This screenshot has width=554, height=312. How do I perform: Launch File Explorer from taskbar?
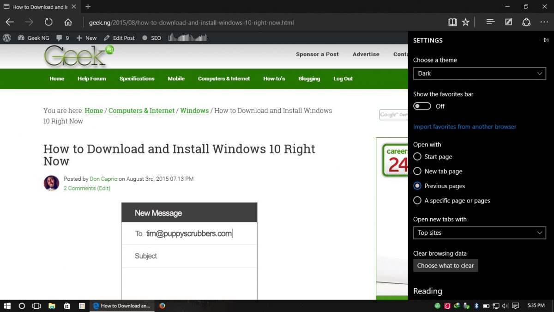click(x=52, y=306)
